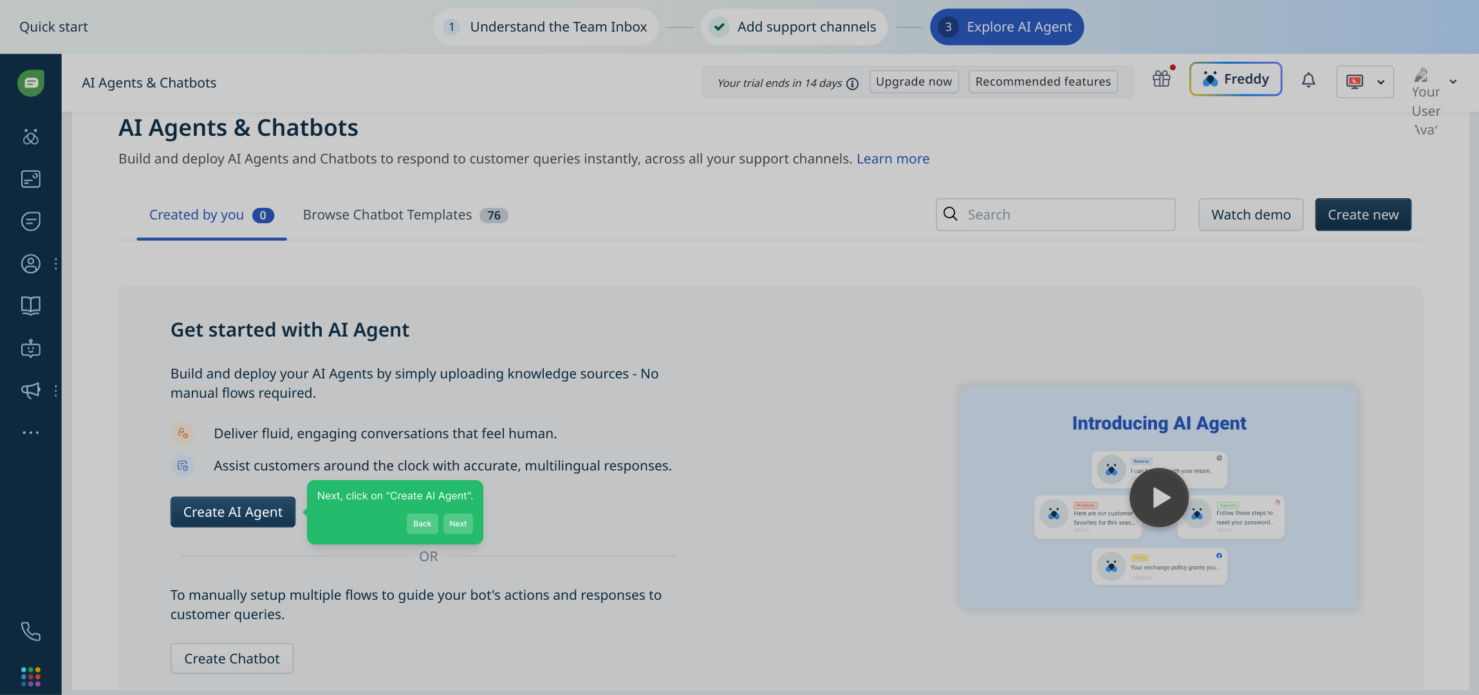Play the Introducing AI Agent video
Image resolution: width=1479 pixels, height=695 pixels.
(1158, 497)
